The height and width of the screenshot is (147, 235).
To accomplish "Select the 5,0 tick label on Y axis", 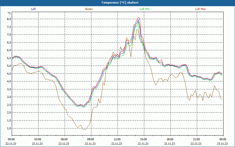I will click(9, 66).
